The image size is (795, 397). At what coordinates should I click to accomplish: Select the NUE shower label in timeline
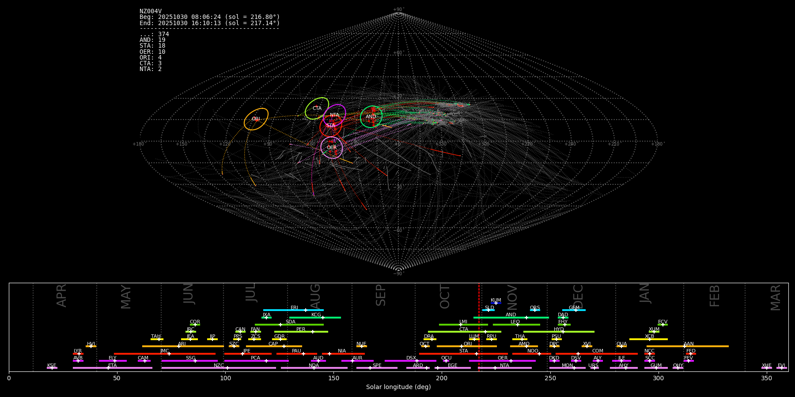tap(362, 344)
